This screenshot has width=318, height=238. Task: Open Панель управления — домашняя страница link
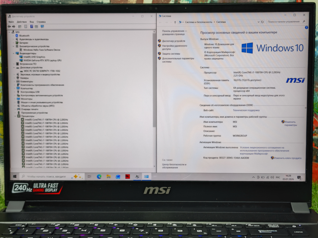point(175,33)
